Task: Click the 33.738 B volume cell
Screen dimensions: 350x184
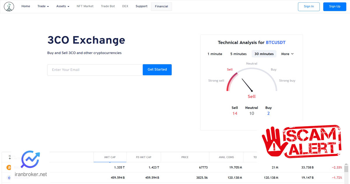Action: point(307,168)
